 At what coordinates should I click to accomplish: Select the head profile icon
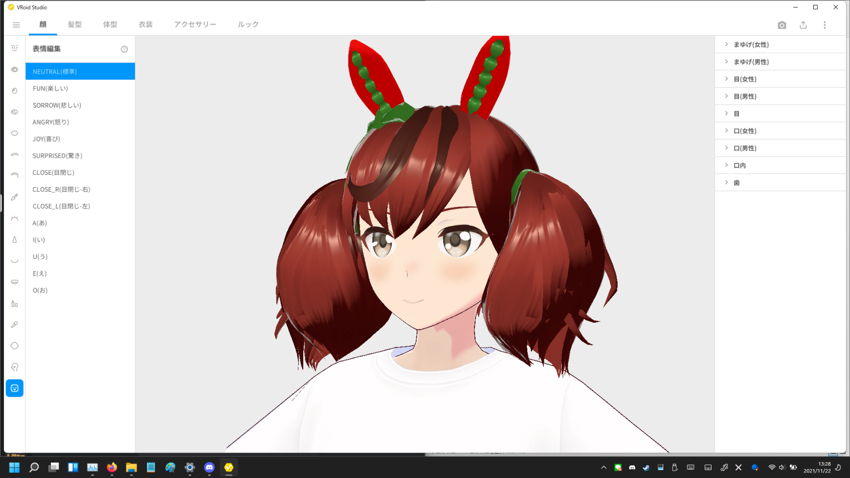tap(14, 367)
